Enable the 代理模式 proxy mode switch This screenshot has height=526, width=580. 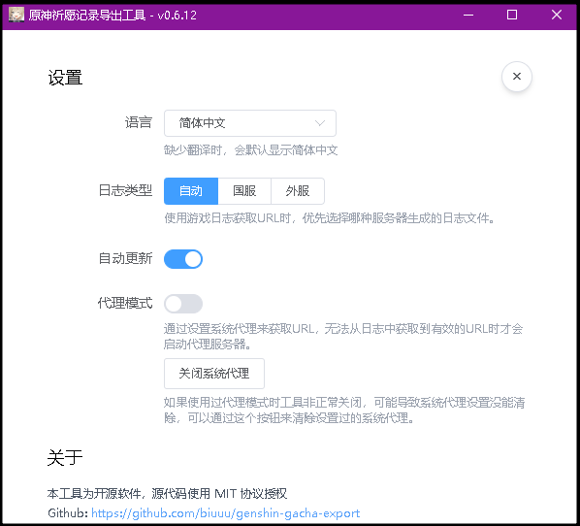point(183,304)
